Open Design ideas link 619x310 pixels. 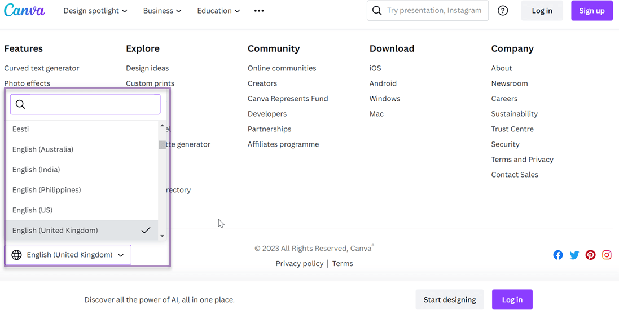[x=147, y=68]
